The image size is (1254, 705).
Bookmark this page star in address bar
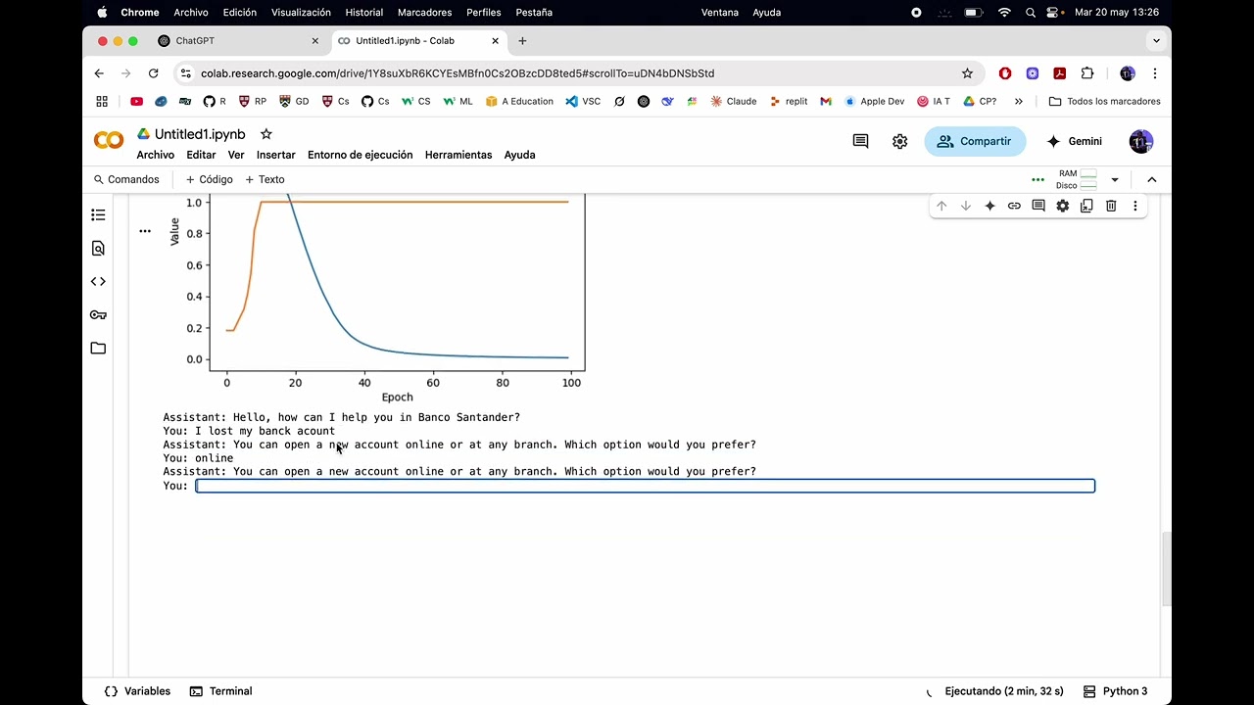(x=967, y=73)
